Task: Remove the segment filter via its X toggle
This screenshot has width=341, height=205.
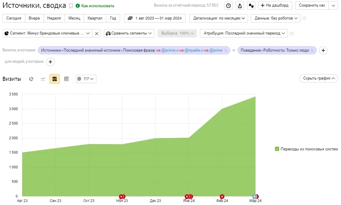Action: 97,33
